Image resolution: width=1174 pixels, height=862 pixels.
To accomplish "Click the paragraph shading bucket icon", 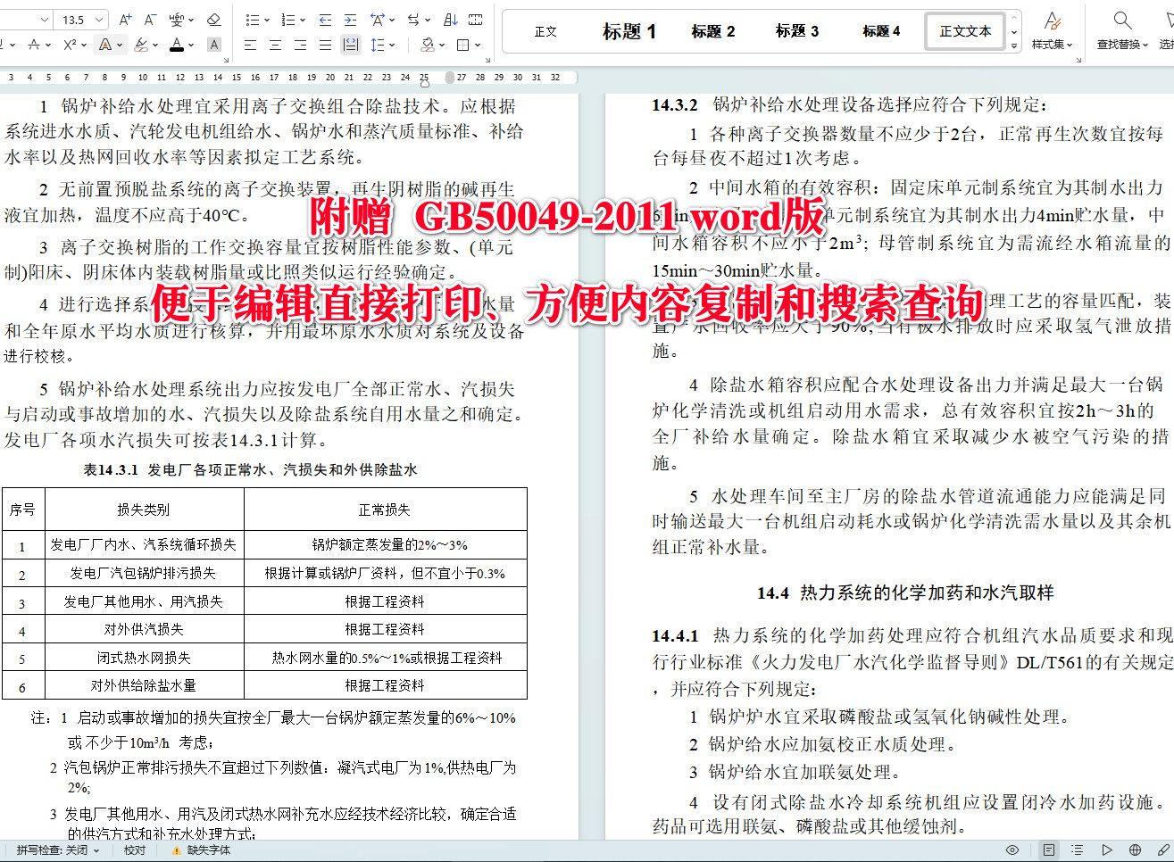I will tap(428, 45).
